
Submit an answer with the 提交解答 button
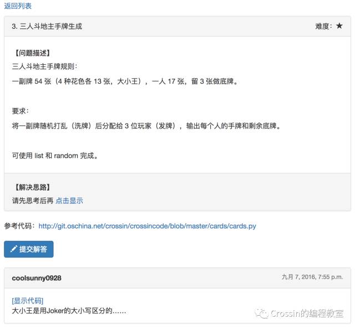click(x=29, y=249)
